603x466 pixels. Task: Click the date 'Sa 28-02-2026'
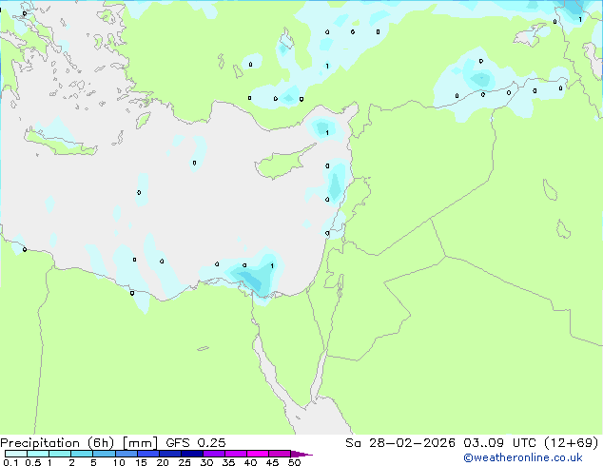pyautogui.click(x=400, y=443)
